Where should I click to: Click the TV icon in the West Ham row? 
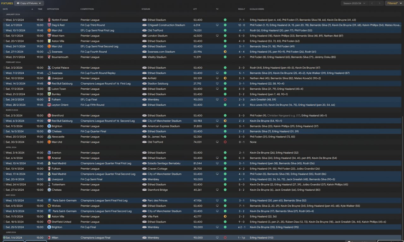coord(217,36)
